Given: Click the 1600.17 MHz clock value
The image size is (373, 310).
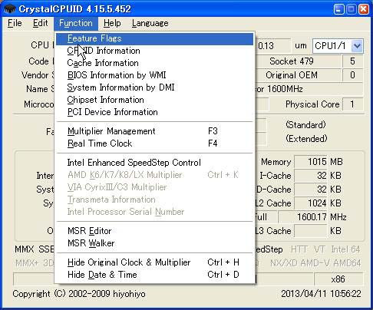Looking at the screenshot, I should click(x=303, y=217).
